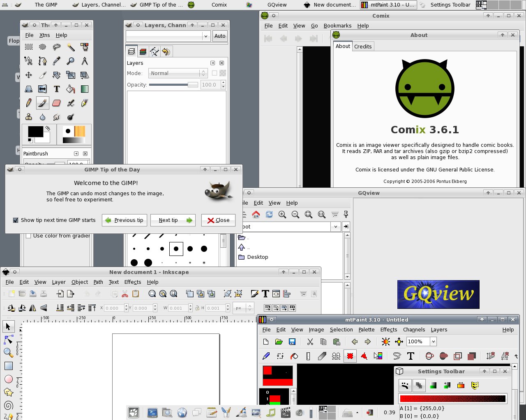The width and height of the screenshot is (526, 420).
Task: Select the Paintbrush tool in GIMP toolbox
Action: pyautogui.click(x=42, y=103)
